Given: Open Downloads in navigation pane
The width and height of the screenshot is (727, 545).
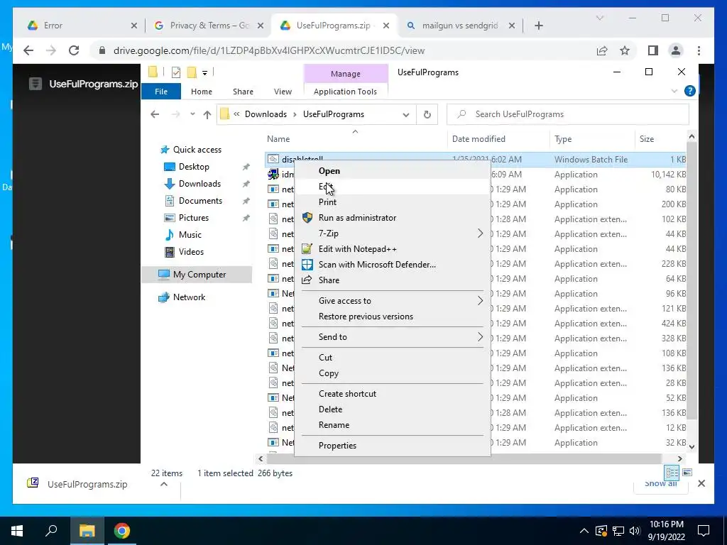Looking at the screenshot, I should pos(199,184).
